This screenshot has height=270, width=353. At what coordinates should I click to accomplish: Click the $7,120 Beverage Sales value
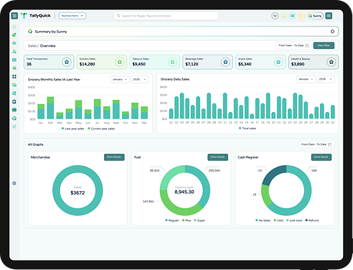(x=192, y=64)
